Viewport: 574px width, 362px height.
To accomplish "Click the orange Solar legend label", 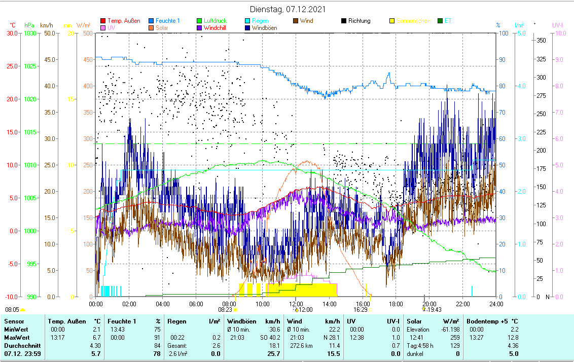I will (x=162, y=28).
